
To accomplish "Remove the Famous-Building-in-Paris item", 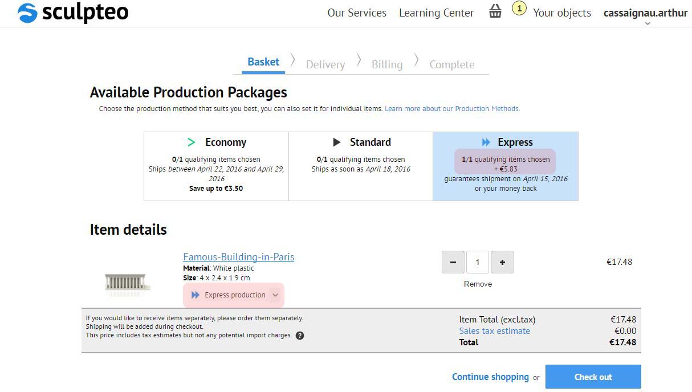I will [x=478, y=284].
